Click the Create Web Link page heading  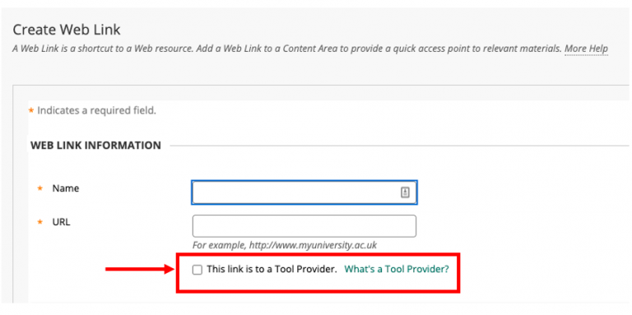67,30
